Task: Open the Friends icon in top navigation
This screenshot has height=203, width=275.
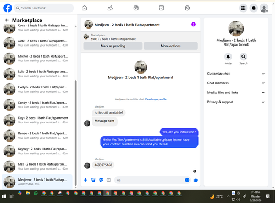Action: coord(110,8)
